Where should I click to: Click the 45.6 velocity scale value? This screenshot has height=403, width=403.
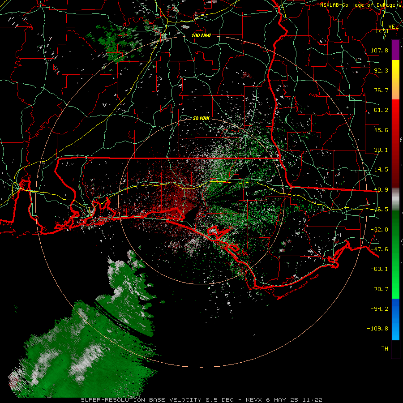[381, 130]
